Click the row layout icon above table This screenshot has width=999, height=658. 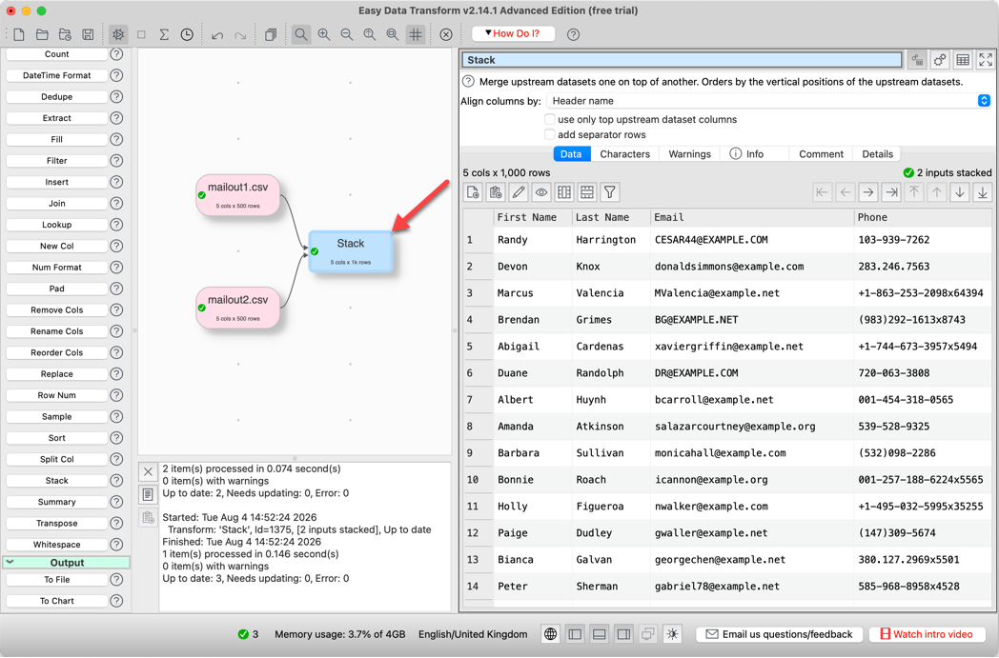587,191
